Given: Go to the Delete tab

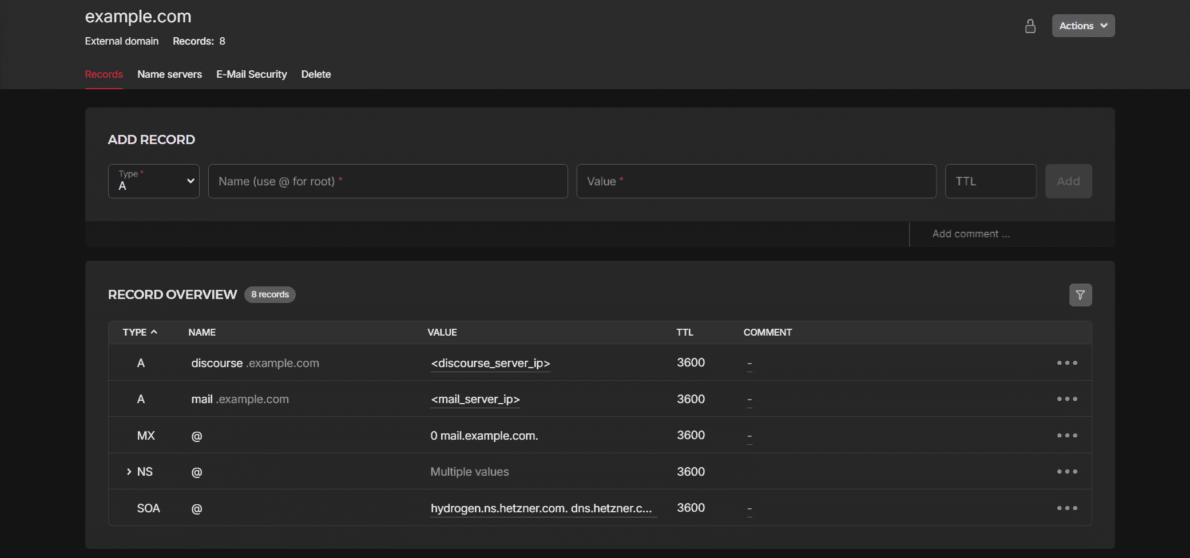Looking at the screenshot, I should pyautogui.click(x=316, y=74).
